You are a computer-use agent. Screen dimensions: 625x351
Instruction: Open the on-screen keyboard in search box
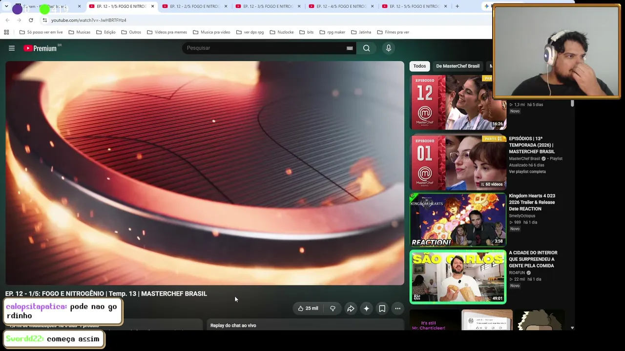350,48
